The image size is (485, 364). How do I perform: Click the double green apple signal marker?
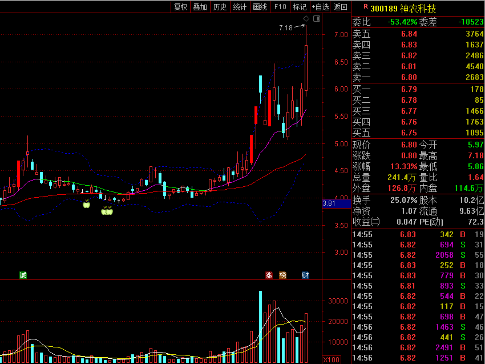pyautogui.click(x=107, y=211)
